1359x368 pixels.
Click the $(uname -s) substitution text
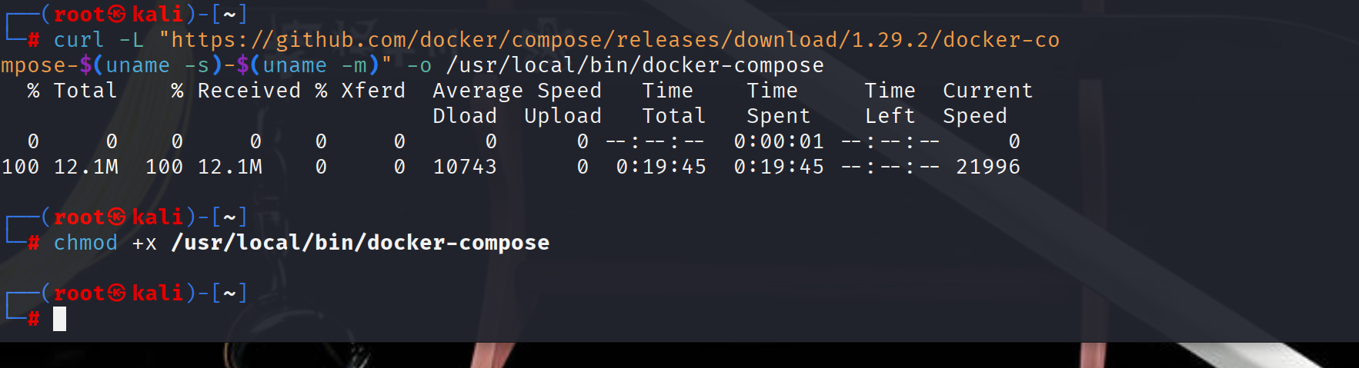(151, 65)
